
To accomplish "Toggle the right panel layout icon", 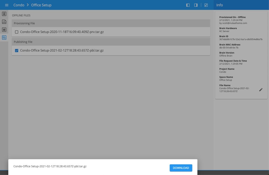I will (x=196, y=5).
